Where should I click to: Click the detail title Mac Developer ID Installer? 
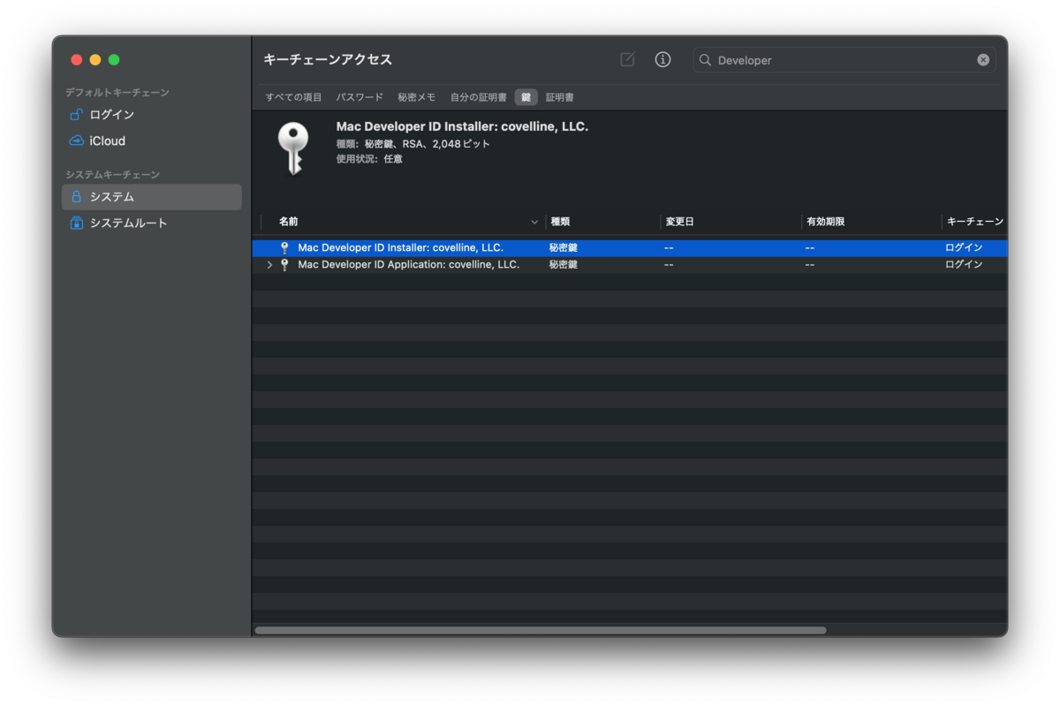click(x=462, y=127)
